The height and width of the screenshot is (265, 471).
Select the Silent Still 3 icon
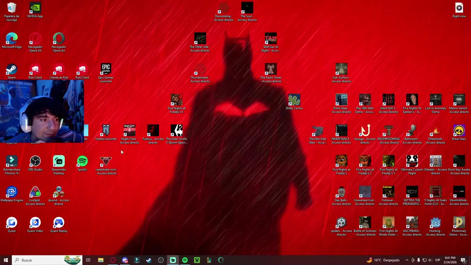click(x=389, y=104)
